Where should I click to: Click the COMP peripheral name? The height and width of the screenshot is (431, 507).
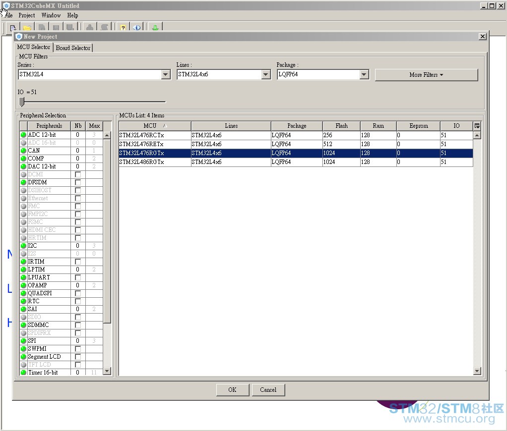[36, 159]
